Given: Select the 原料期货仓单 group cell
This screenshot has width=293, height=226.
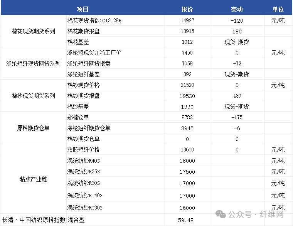Looking at the screenshot, I should click(34, 128).
